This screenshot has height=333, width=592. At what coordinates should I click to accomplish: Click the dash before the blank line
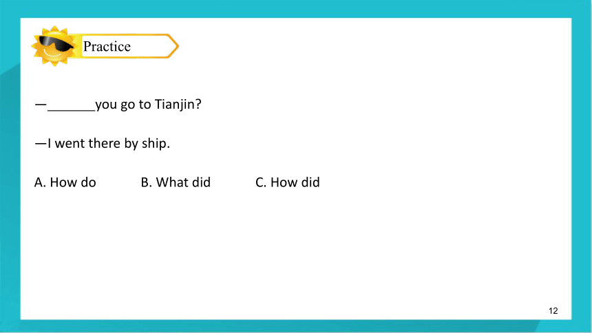click(41, 104)
